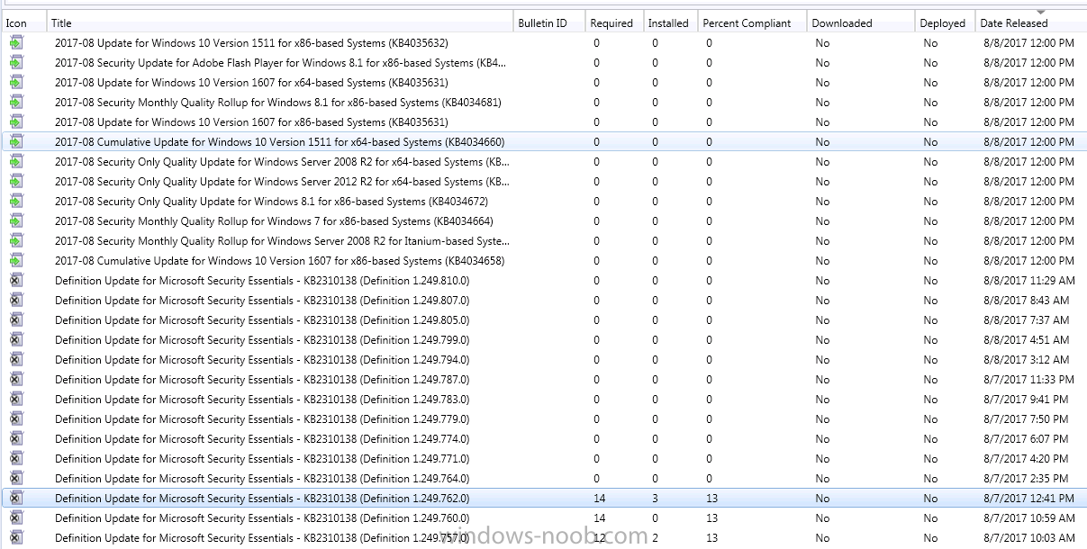
Task: Sort by Required column header
Action: click(x=614, y=22)
